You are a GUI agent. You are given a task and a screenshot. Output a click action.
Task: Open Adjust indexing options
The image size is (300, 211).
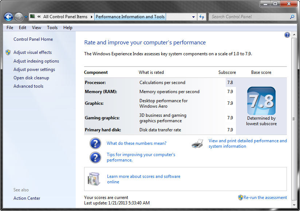click(x=36, y=61)
